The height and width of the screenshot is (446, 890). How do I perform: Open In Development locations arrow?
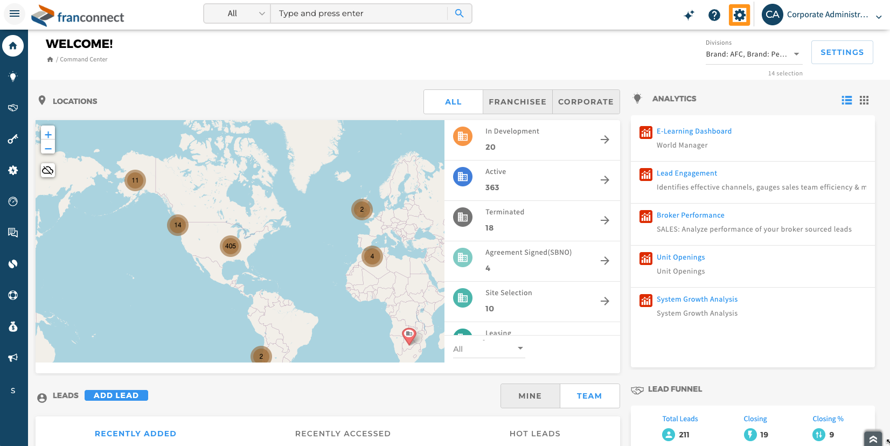tap(605, 140)
